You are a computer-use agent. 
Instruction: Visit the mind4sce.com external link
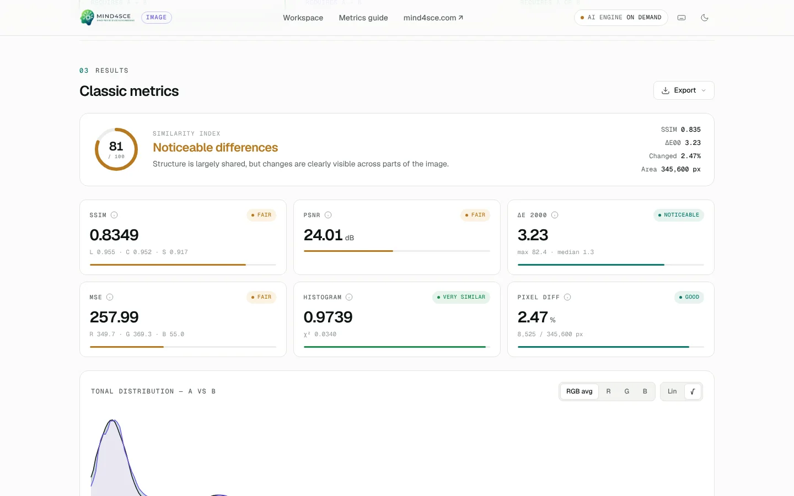click(x=433, y=18)
